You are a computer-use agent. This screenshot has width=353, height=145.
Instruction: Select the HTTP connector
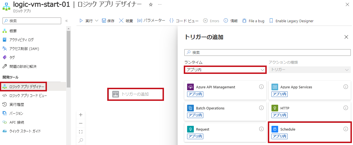[310, 111]
